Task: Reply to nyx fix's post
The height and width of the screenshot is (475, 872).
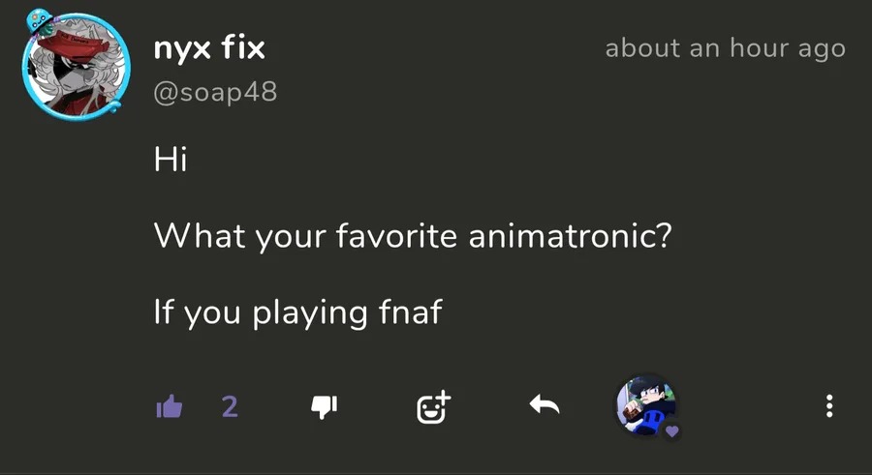Action: pos(545,405)
